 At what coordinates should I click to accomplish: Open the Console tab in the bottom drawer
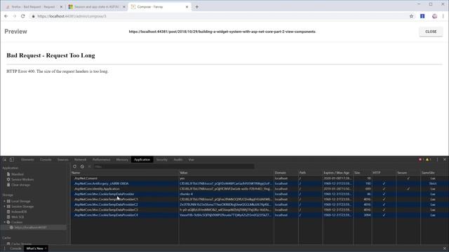coord(15,248)
